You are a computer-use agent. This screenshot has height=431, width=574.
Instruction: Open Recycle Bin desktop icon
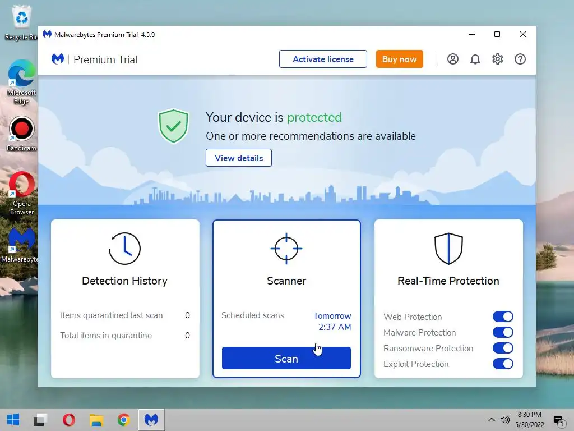point(21,22)
